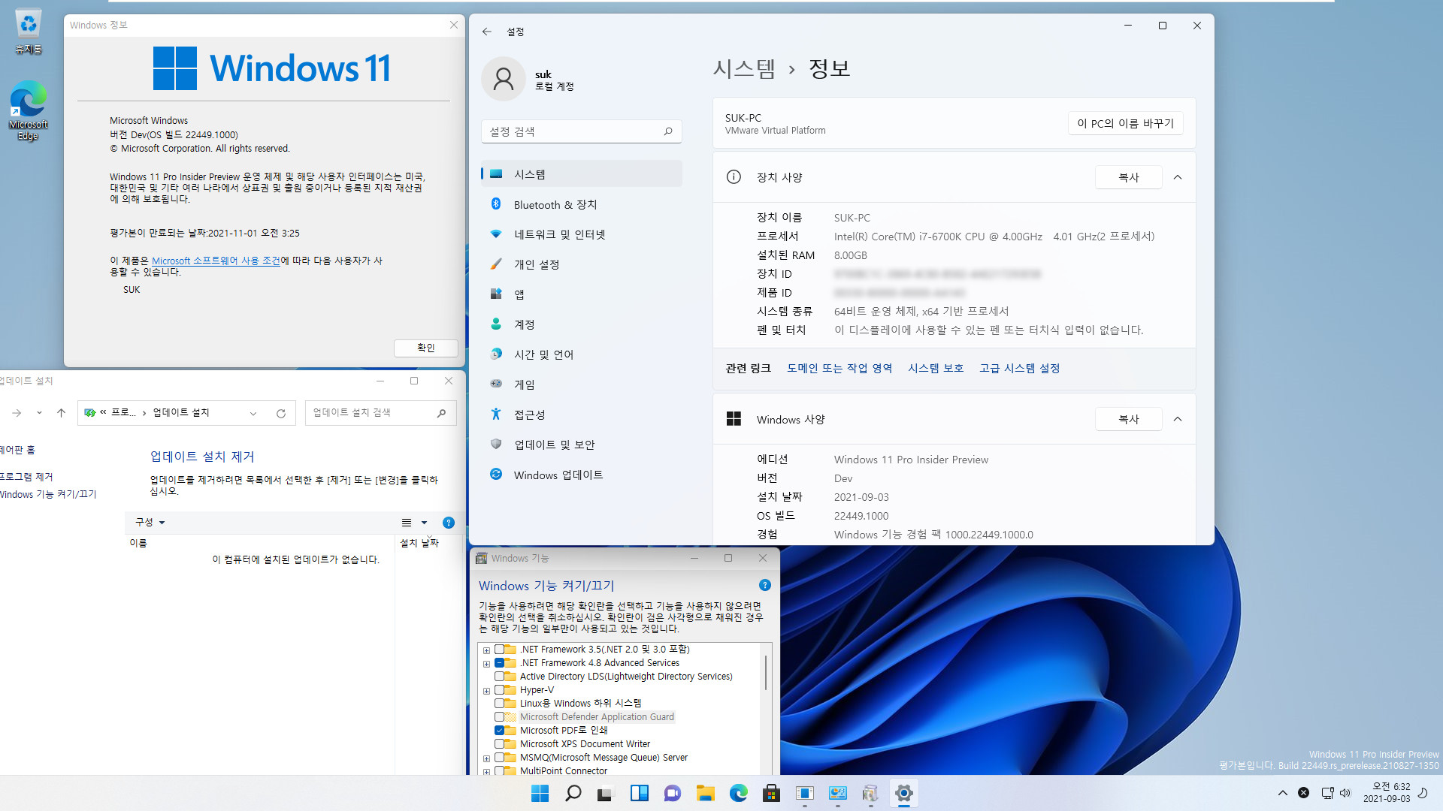This screenshot has height=811, width=1443.
Task: Click 업데이트 설치 검색 field
Action: (x=380, y=413)
